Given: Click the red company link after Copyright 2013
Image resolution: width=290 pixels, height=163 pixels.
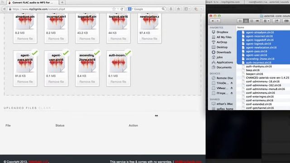Looking at the screenshot, I should [39, 162].
